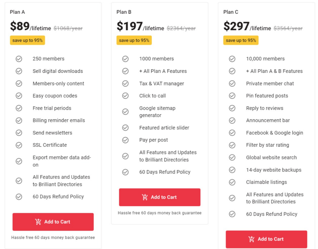Click check icon next to Pay per post
This screenshot has width=318, height=249.
125,140
